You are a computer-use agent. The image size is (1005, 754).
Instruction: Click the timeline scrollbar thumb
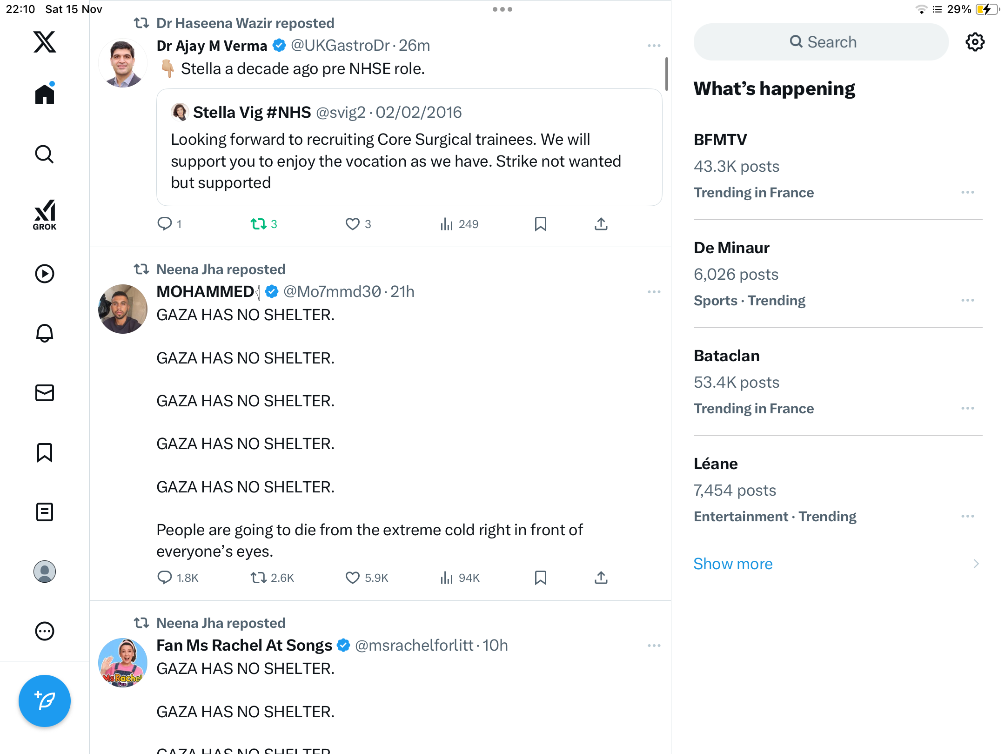[x=667, y=74]
